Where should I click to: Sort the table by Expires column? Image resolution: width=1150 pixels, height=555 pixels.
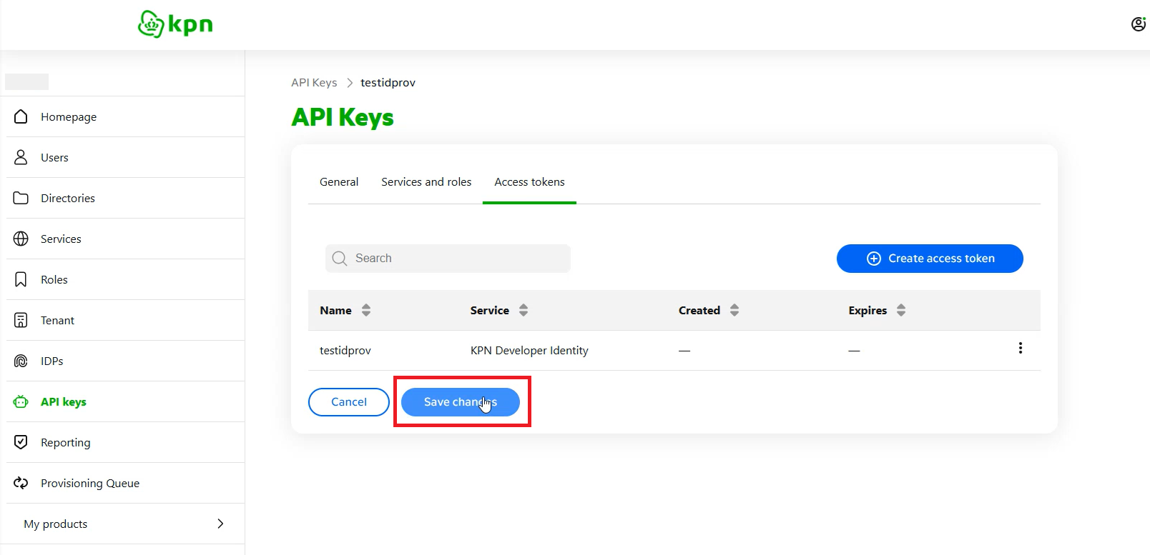901,310
